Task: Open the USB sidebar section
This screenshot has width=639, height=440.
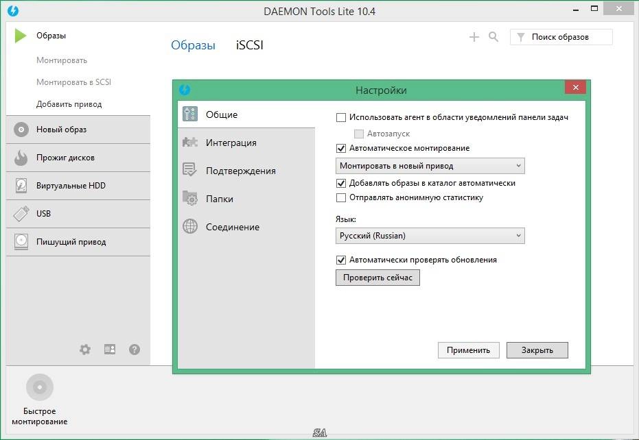Action: [78, 214]
